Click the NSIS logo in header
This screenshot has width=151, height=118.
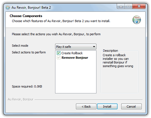pyautogui.click(x=137, y=20)
